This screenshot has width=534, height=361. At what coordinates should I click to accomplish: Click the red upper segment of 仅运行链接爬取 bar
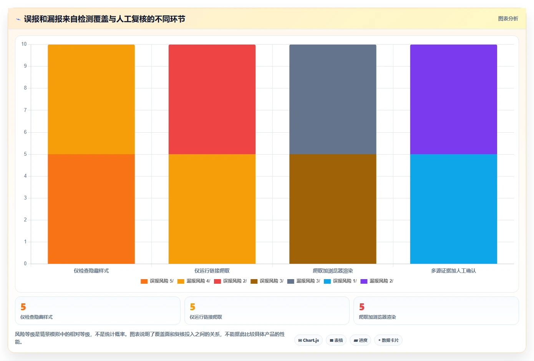[x=212, y=99]
